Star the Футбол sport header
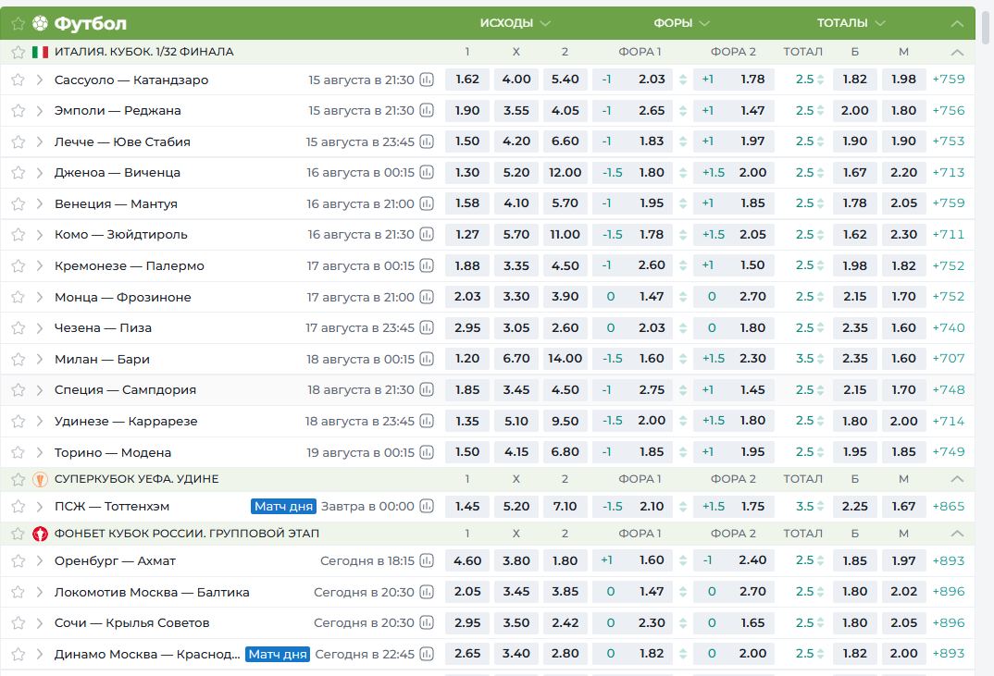994x676 pixels. (18, 23)
